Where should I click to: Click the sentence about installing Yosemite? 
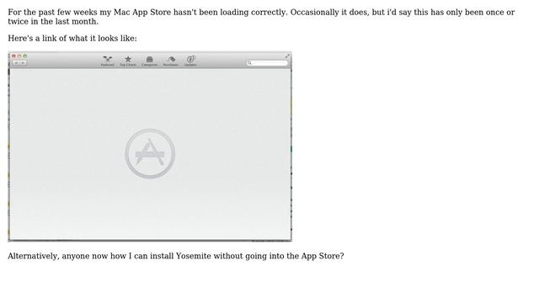[176, 256]
